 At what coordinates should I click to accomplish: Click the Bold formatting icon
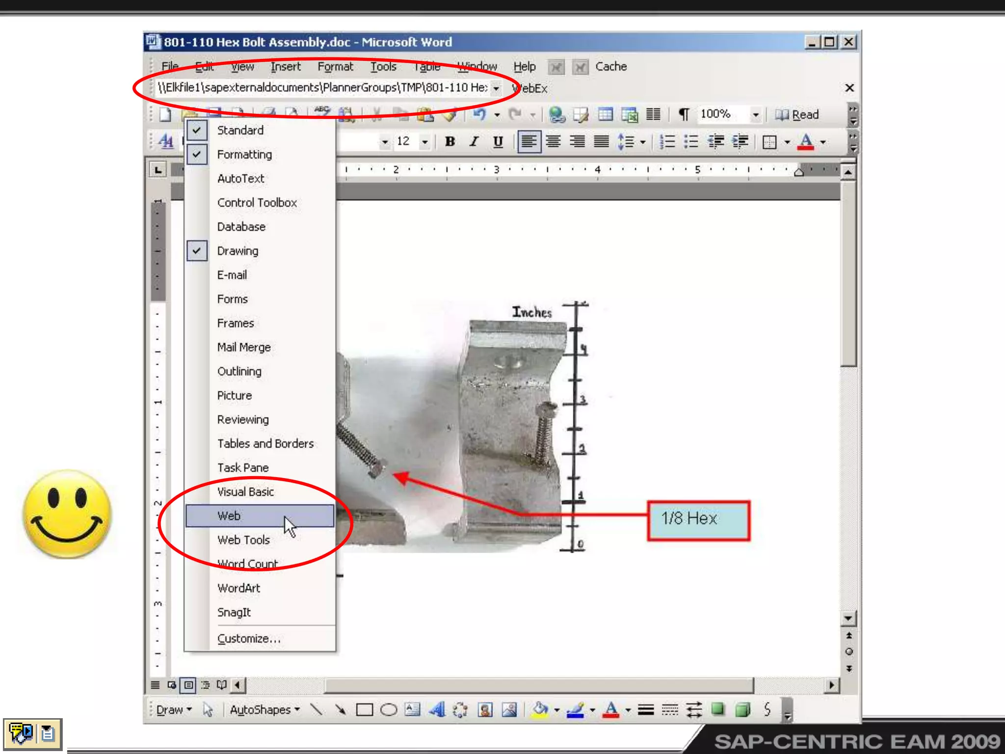pos(450,142)
